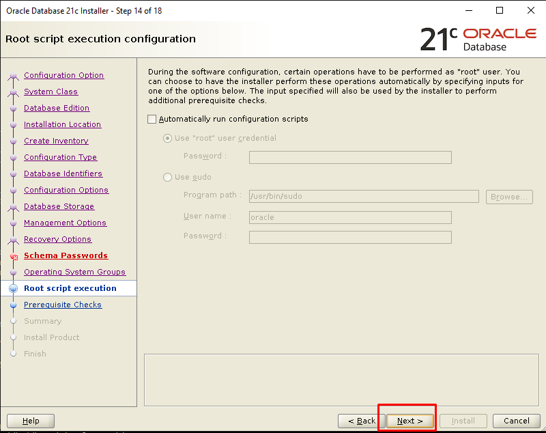
Task: Click the disabled Summary step
Action: tap(42, 321)
